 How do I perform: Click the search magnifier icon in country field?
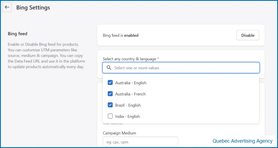[x=109, y=68]
